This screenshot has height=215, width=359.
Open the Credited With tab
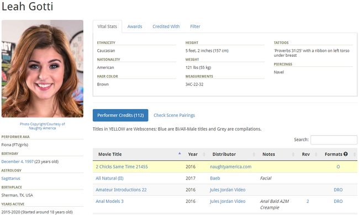point(166,26)
